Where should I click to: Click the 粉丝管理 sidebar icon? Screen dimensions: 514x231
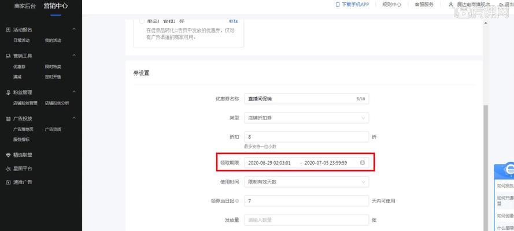point(9,92)
